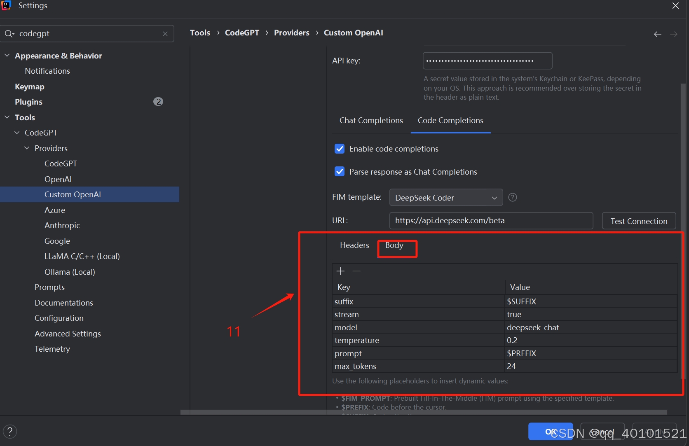Open Documentations settings page
This screenshot has height=446, width=689.
click(64, 303)
